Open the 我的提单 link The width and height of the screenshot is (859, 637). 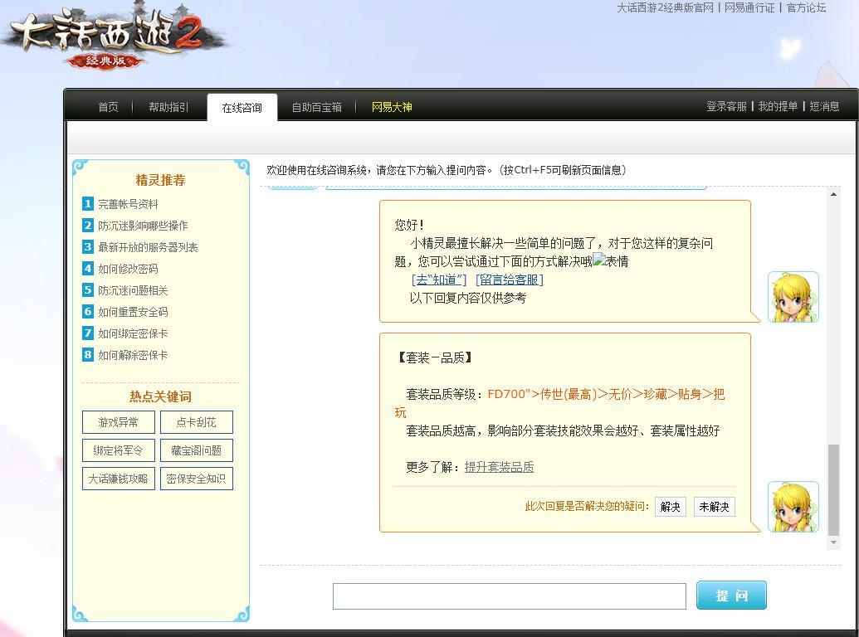778,106
